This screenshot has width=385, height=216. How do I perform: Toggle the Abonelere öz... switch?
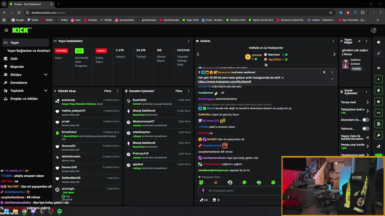tap(365, 120)
